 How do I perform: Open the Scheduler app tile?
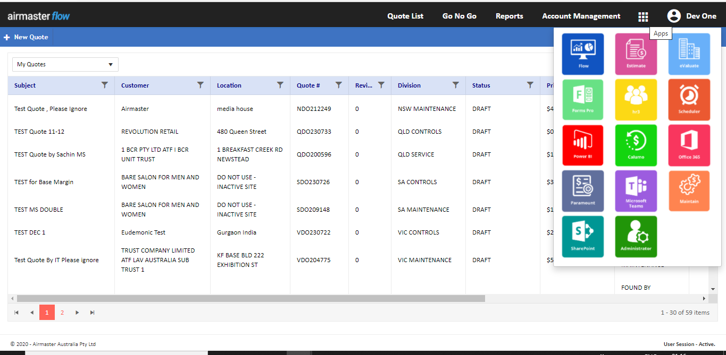pos(689,100)
